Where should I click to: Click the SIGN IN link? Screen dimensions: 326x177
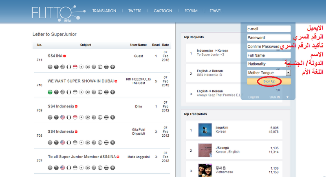(274, 97)
